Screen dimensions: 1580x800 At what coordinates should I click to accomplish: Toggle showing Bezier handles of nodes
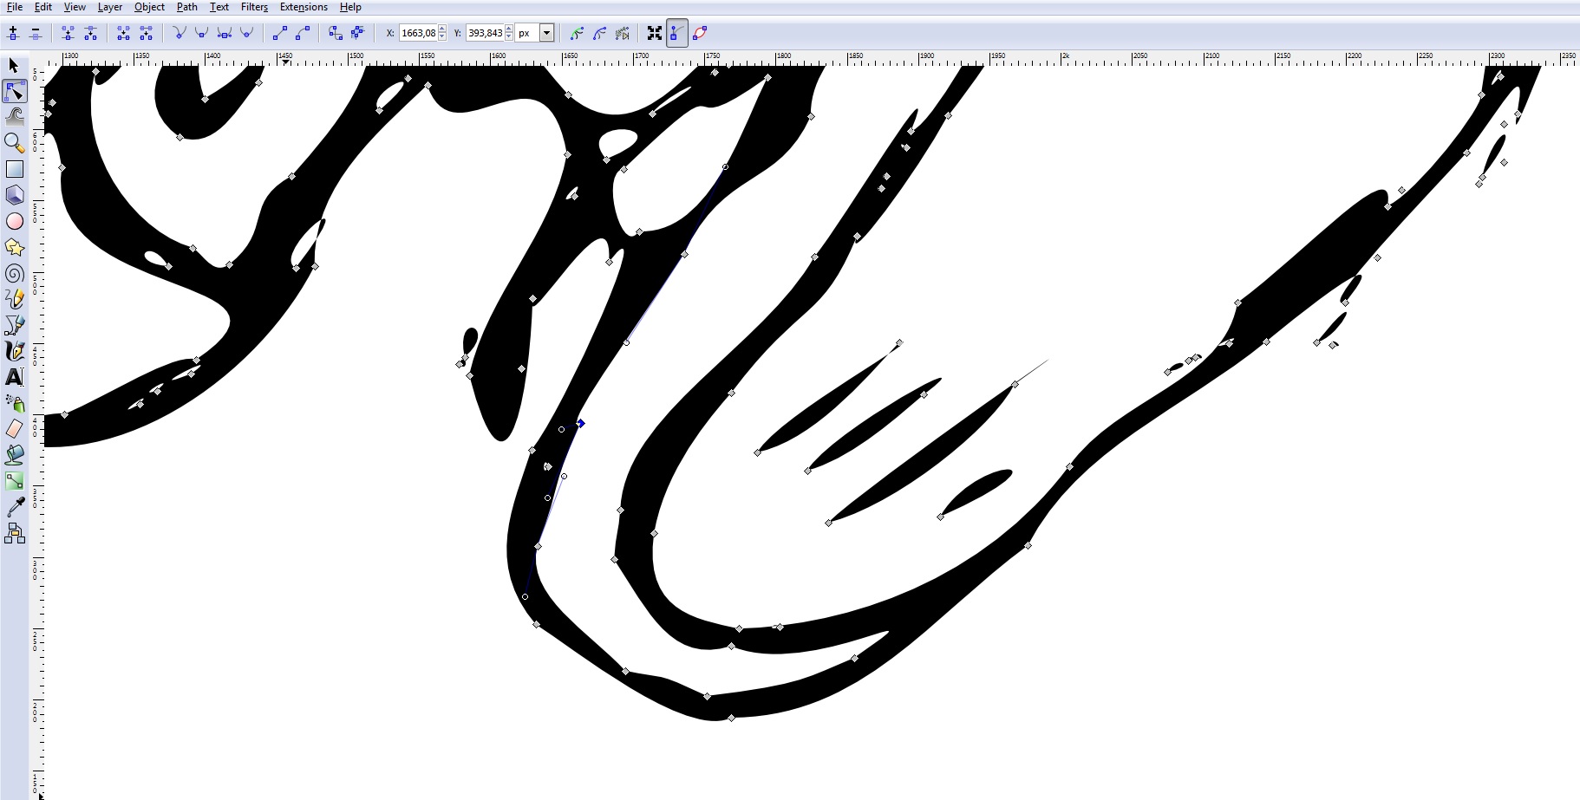point(676,33)
